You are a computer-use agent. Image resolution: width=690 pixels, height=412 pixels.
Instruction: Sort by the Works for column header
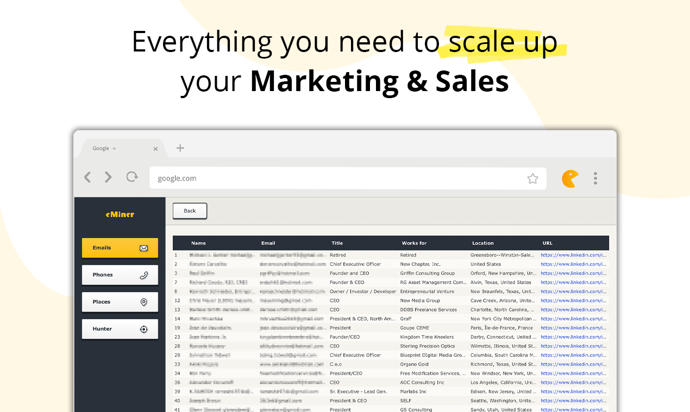click(416, 243)
